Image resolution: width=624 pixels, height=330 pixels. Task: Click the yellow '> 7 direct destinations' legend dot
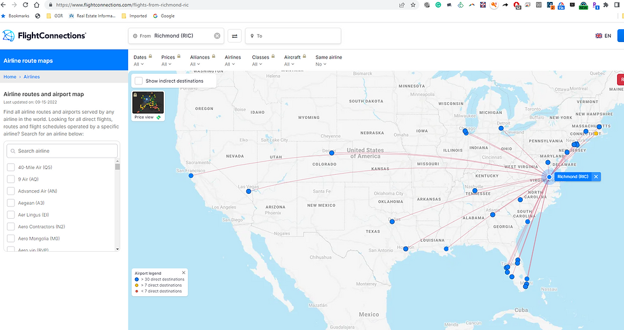coord(137,285)
